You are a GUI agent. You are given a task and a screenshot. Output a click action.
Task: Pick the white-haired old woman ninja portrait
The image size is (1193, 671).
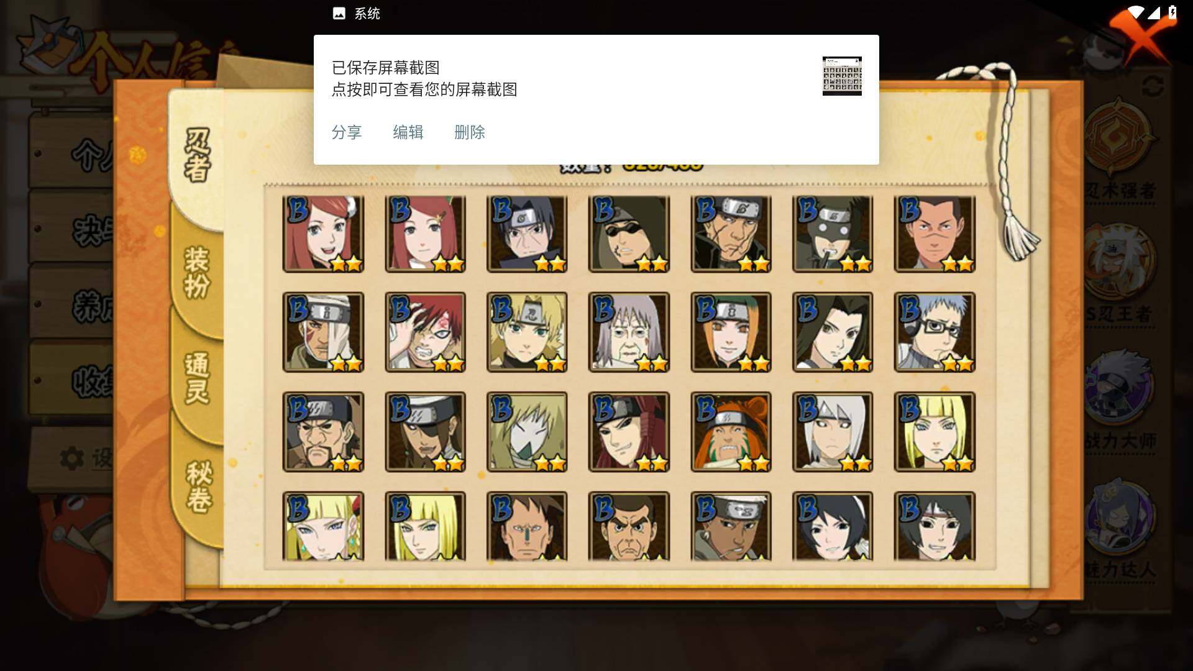click(629, 332)
